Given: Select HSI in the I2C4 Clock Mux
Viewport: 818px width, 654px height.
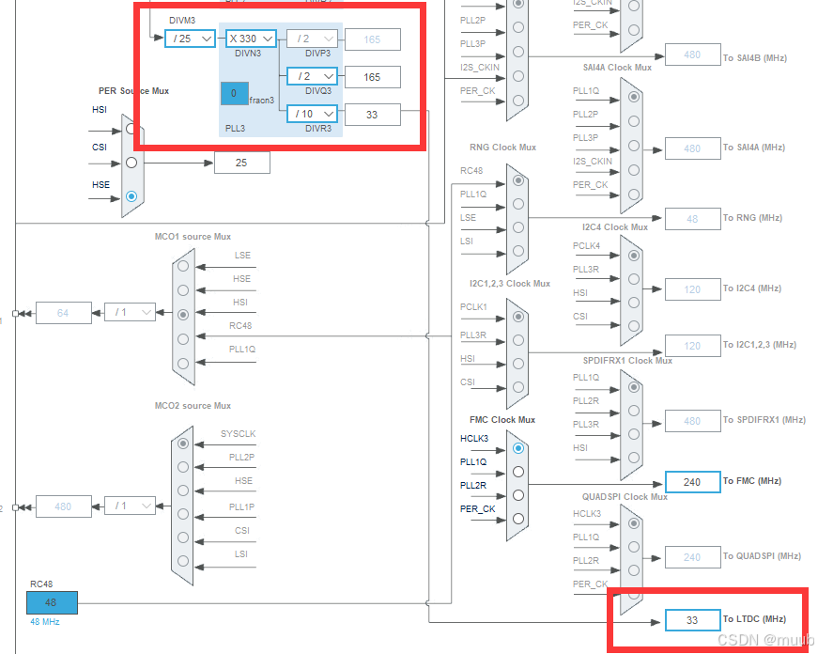Looking at the screenshot, I should tap(634, 301).
